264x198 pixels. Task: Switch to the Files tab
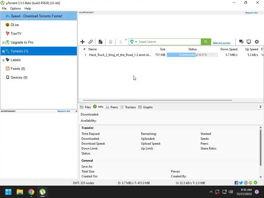(86, 107)
